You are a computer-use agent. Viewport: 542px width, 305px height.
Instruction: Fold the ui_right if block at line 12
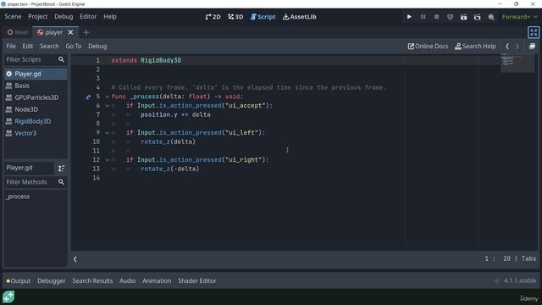pos(108,160)
